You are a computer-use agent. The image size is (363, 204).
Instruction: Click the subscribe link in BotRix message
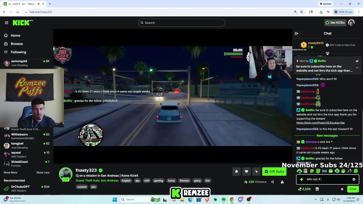click(320, 123)
